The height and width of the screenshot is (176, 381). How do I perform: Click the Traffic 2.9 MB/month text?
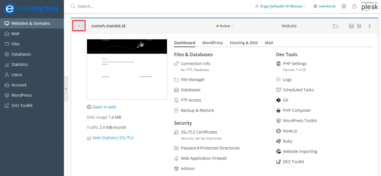pyautogui.click(x=106, y=128)
